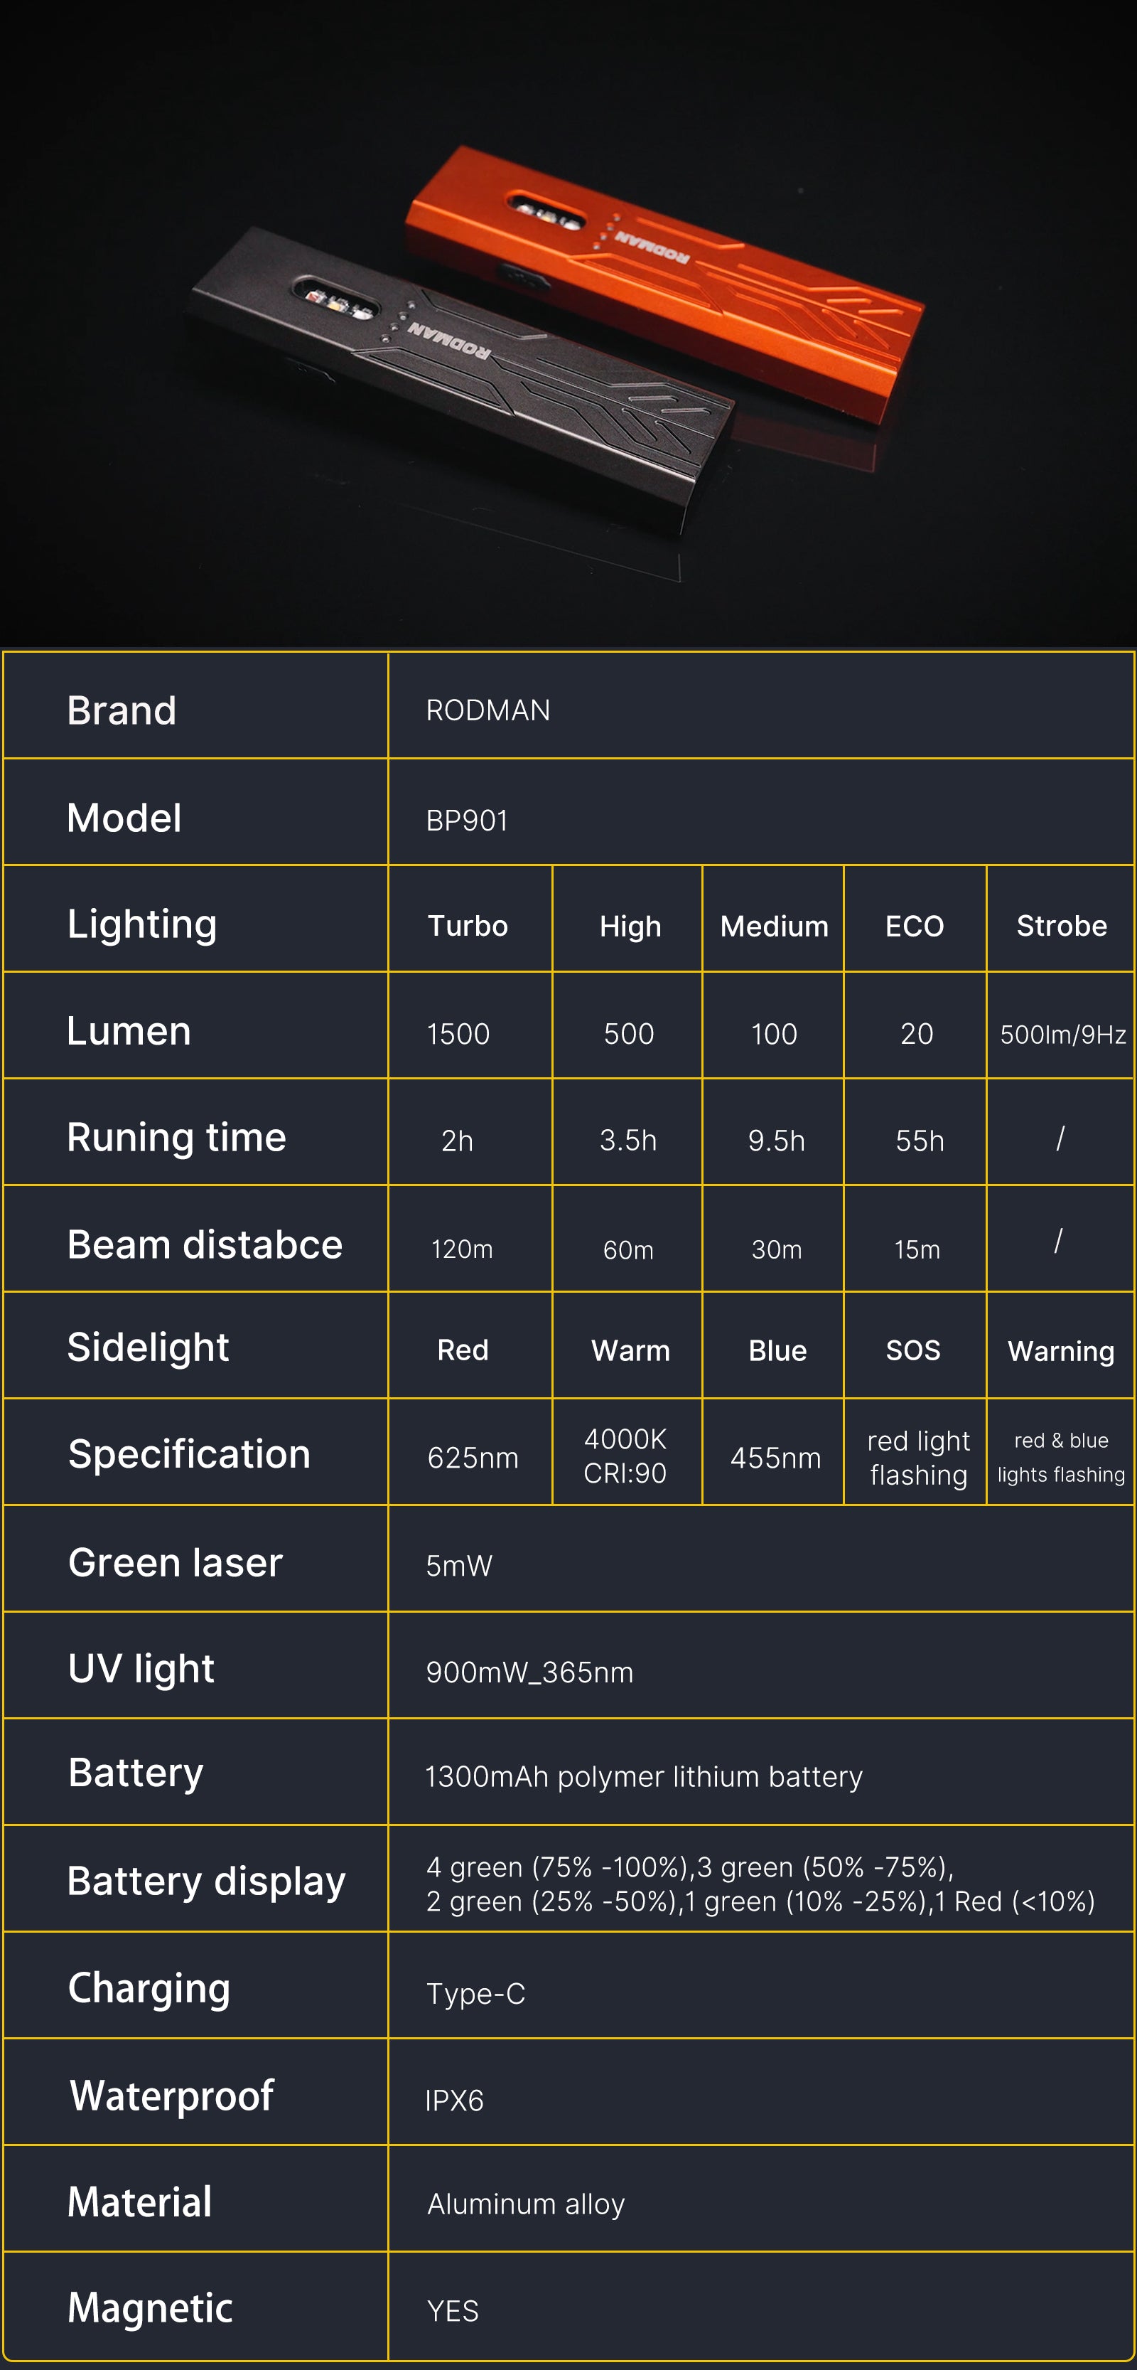Click the 1500 lumen value
The width and height of the screenshot is (1137, 2370).
(x=458, y=1034)
